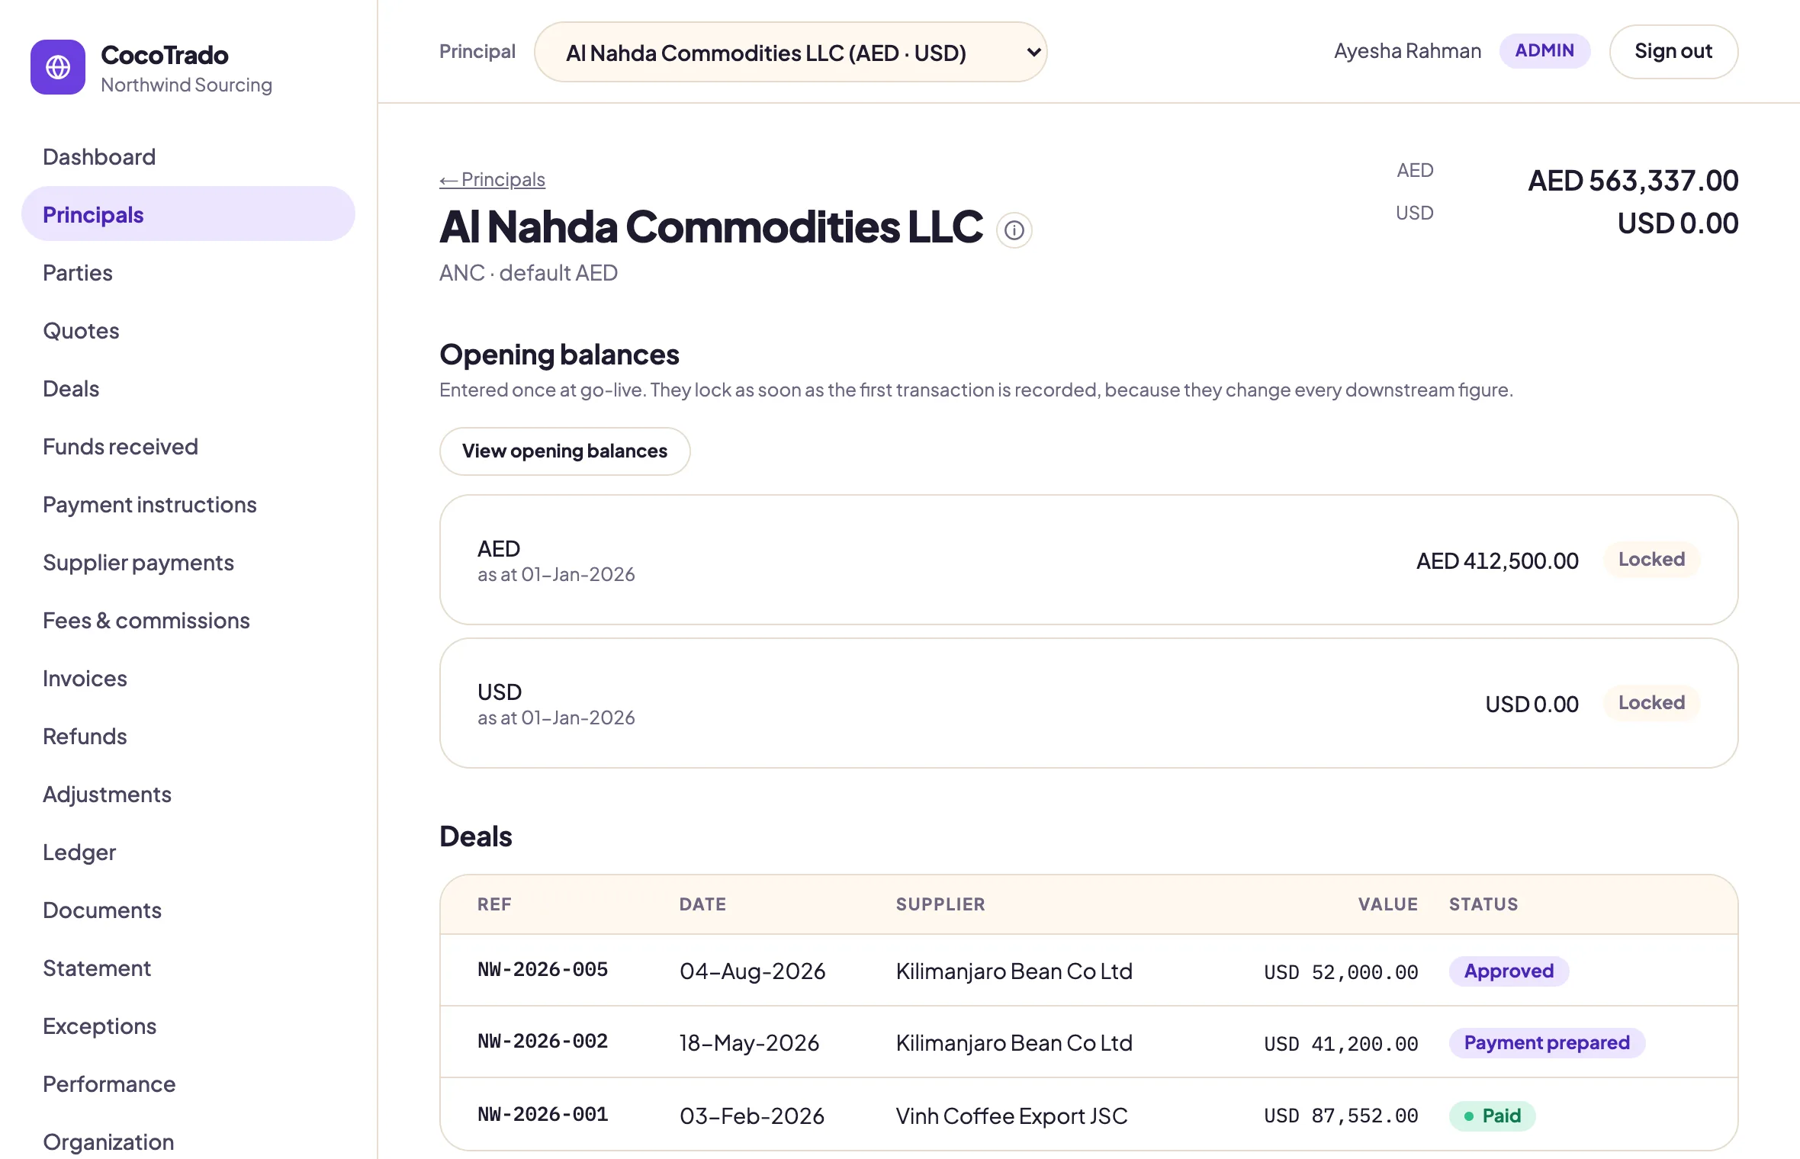Click Locked badge on AED opening balance
This screenshot has height=1159, width=1800.
[1651, 559]
